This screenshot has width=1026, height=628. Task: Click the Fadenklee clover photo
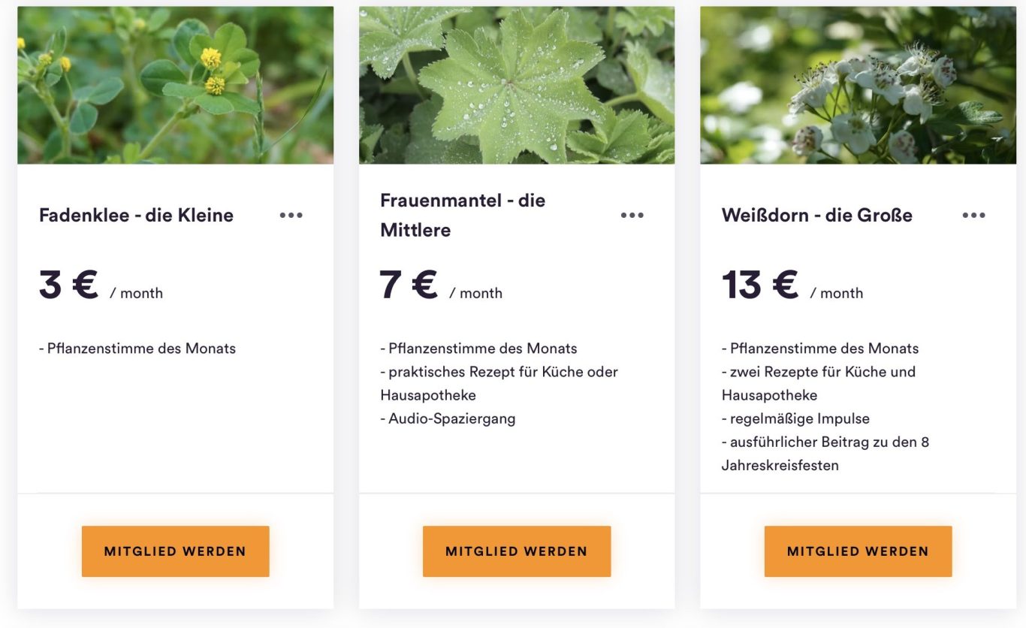click(x=175, y=86)
